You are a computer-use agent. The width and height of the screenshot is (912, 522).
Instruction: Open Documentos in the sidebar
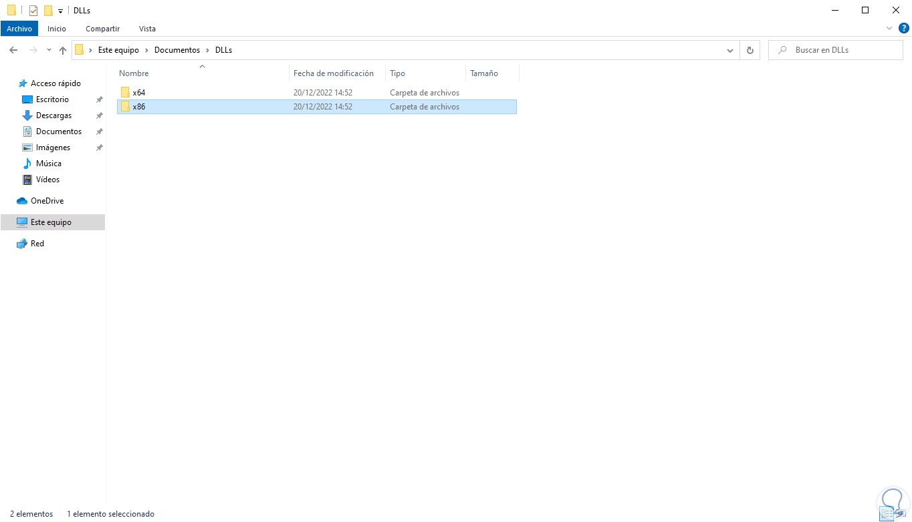point(59,132)
